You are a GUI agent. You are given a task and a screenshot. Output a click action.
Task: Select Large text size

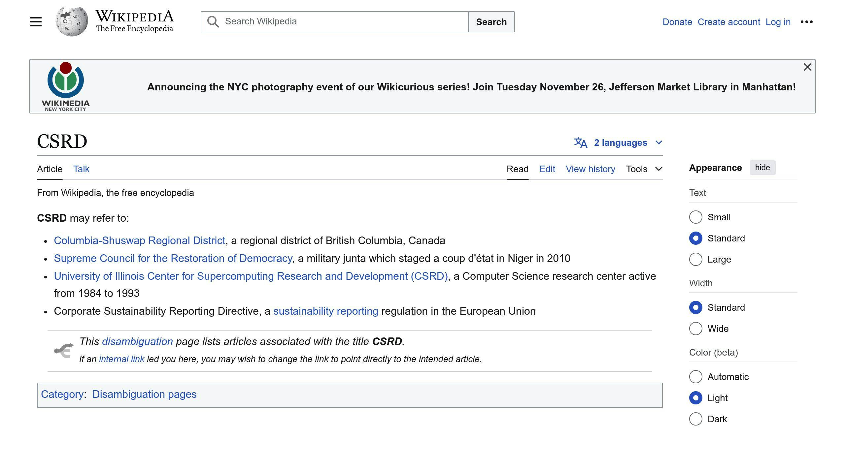coord(695,259)
